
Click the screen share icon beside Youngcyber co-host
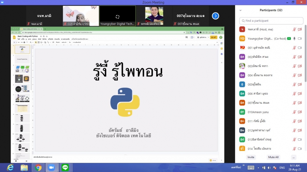(x=289, y=38)
